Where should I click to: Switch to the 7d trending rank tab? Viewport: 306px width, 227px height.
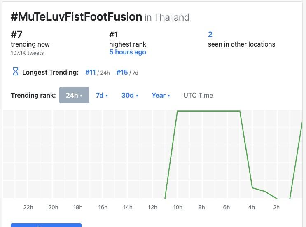tap(102, 95)
